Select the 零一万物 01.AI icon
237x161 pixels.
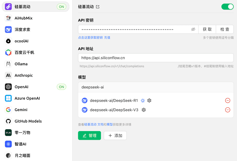point(8,133)
